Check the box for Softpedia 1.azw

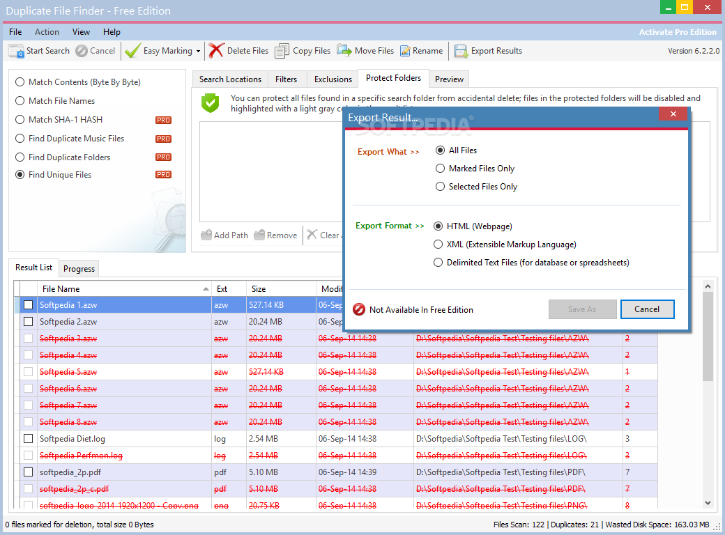pyautogui.click(x=28, y=305)
